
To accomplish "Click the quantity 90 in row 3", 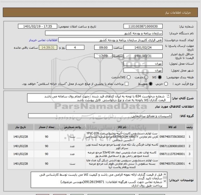I will (46, 154).
